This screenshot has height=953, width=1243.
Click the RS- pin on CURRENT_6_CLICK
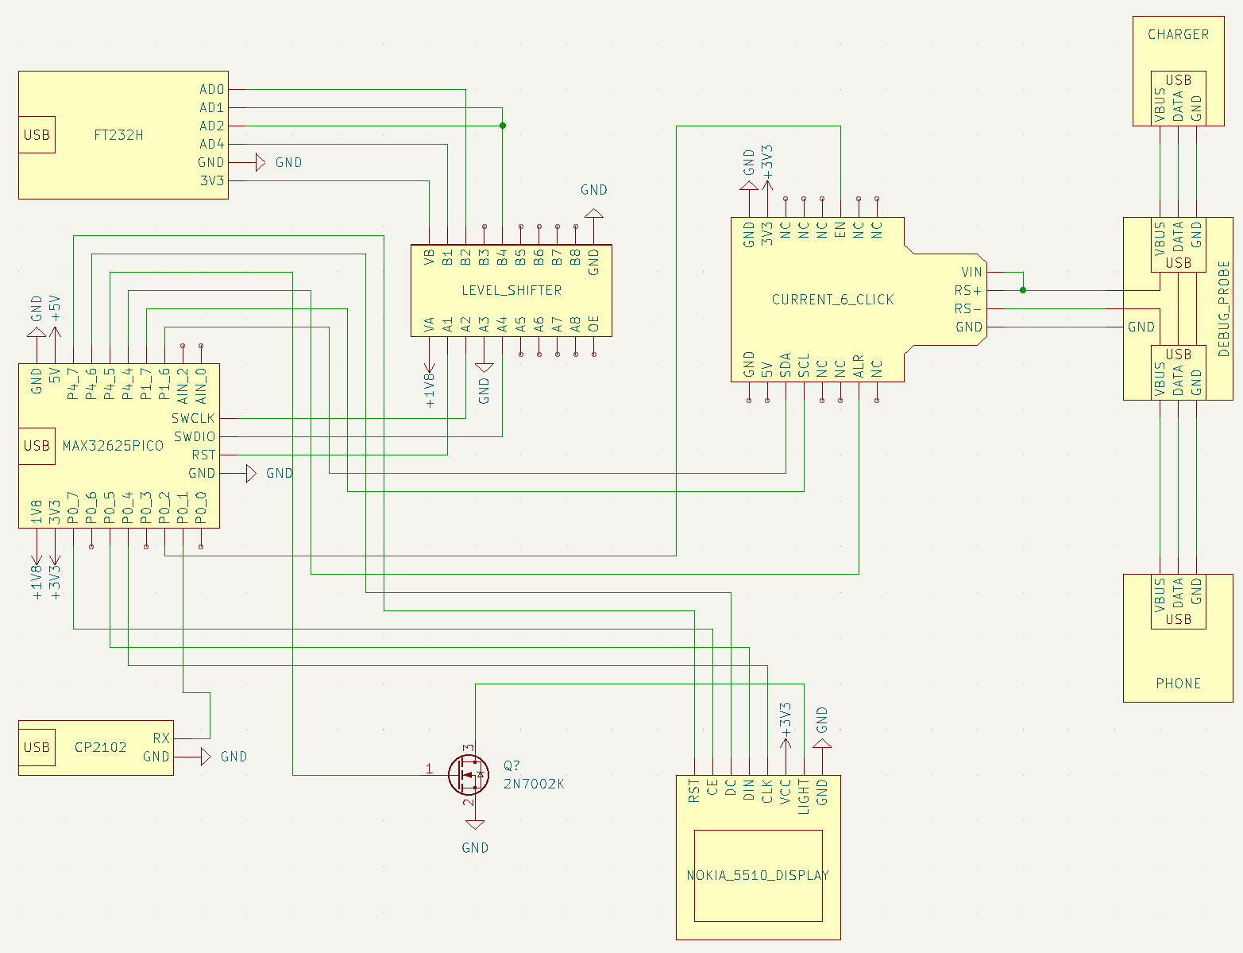pos(968,309)
